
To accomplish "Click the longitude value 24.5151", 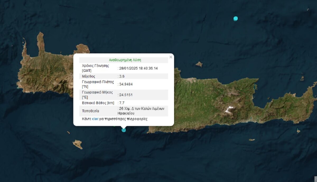I will point(126,95).
